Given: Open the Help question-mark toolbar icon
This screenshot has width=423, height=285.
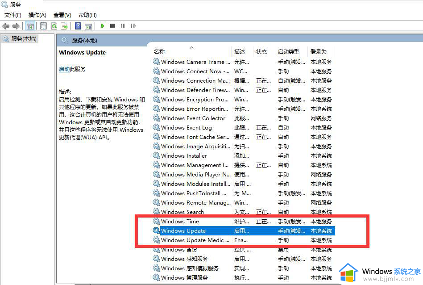Looking at the screenshot, I should pos(78,26).
